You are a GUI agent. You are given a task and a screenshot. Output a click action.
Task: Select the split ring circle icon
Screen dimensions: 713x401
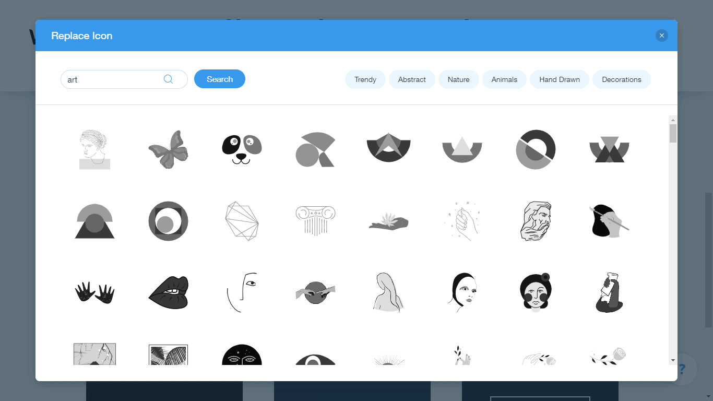pos(536,149)
